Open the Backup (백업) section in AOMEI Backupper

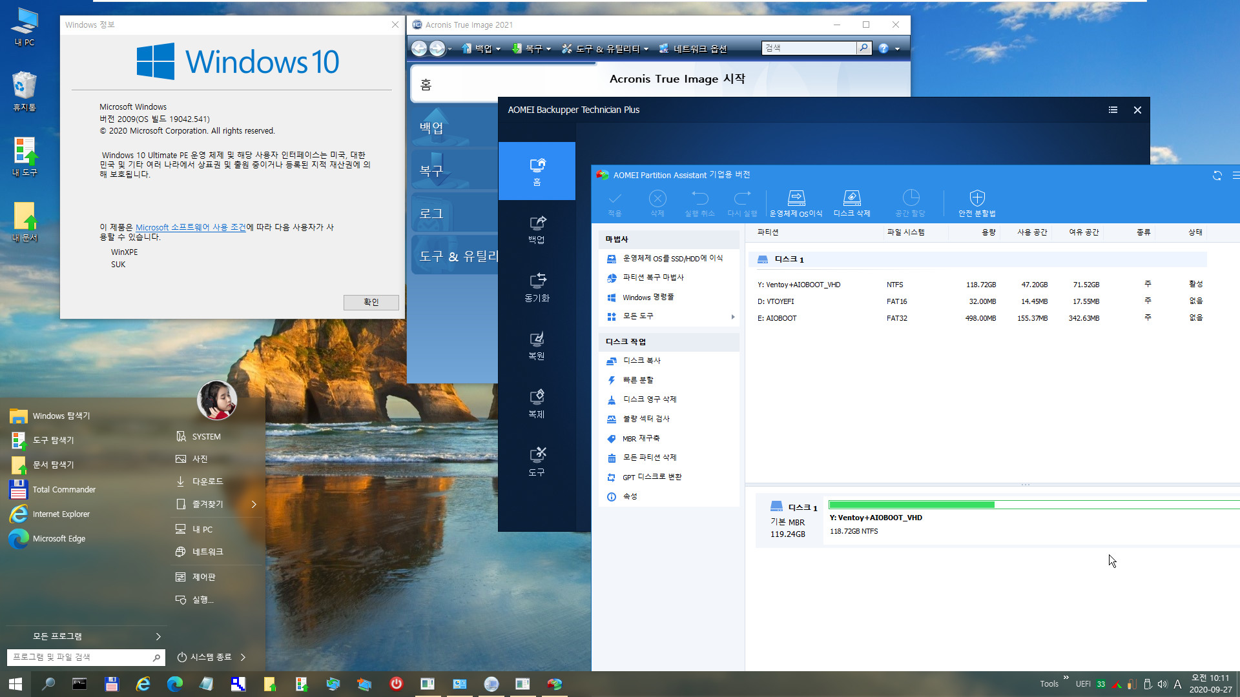[537, 229]
